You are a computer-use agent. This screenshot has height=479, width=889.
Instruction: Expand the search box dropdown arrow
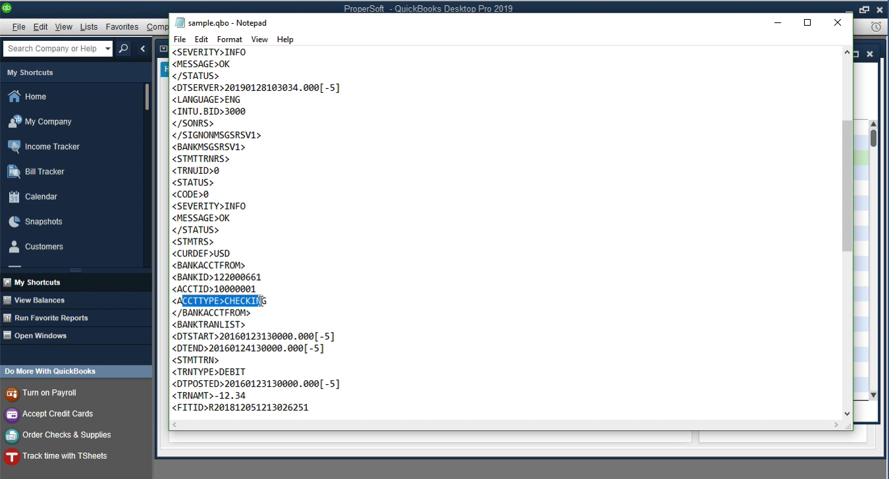108,49
